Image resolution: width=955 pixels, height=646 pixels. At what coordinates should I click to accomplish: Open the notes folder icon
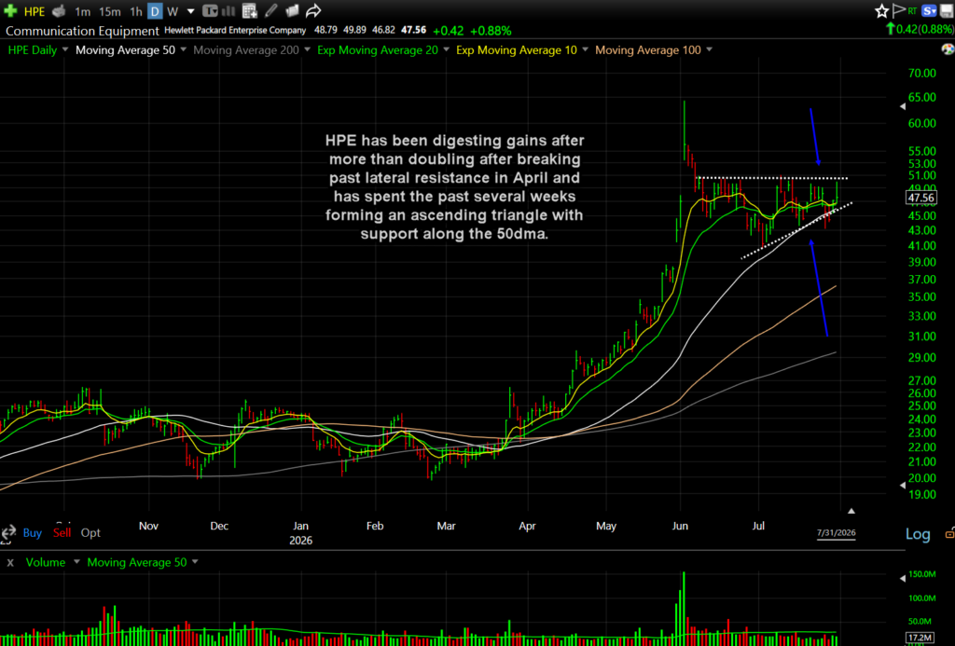[x=292, y=10]
